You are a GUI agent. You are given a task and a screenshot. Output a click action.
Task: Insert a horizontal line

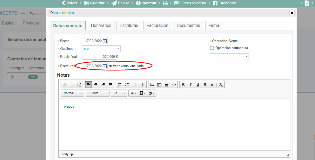(167, 85)
